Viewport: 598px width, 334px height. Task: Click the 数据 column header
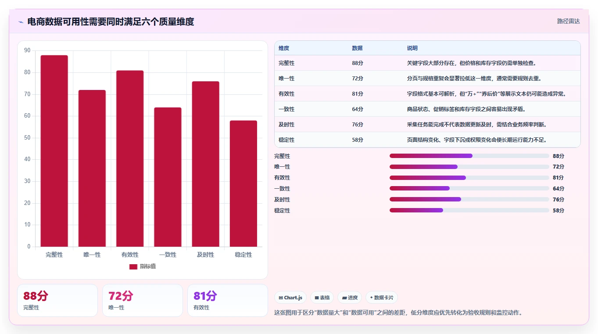click(357, 48)
